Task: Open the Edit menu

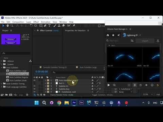Action: 8,22
